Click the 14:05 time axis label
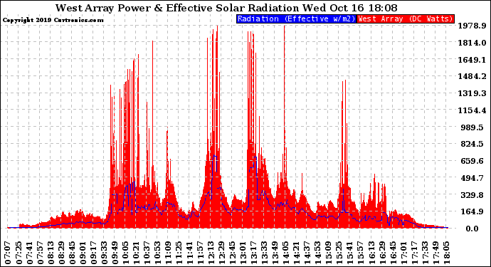Screen dimensions: 491x267 pyautogui.click(x=285, y=253)
